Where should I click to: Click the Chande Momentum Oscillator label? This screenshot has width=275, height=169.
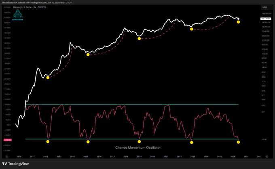pos(138,148)
